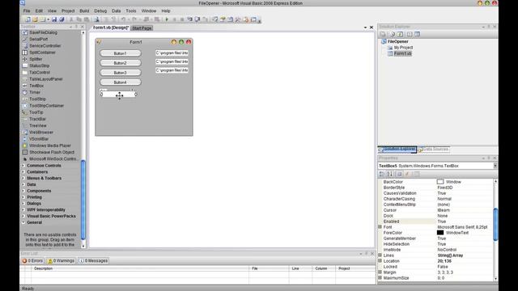
Task: Open the Build menu
Action: 84,11
